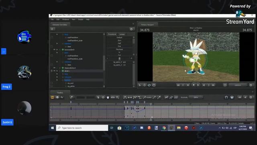Expand the silver1 animation set arrow
Image resolution: width=257 pixels, height=145 pixels.
click(57, 71)
